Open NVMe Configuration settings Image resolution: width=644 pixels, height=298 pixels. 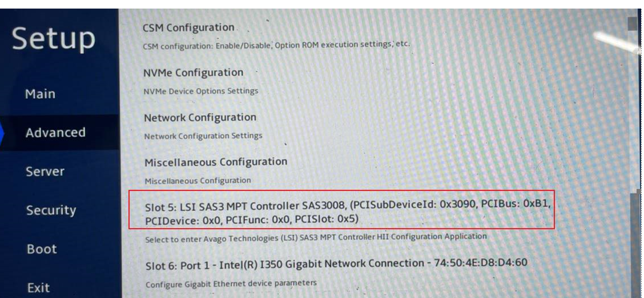coord(193,73)
